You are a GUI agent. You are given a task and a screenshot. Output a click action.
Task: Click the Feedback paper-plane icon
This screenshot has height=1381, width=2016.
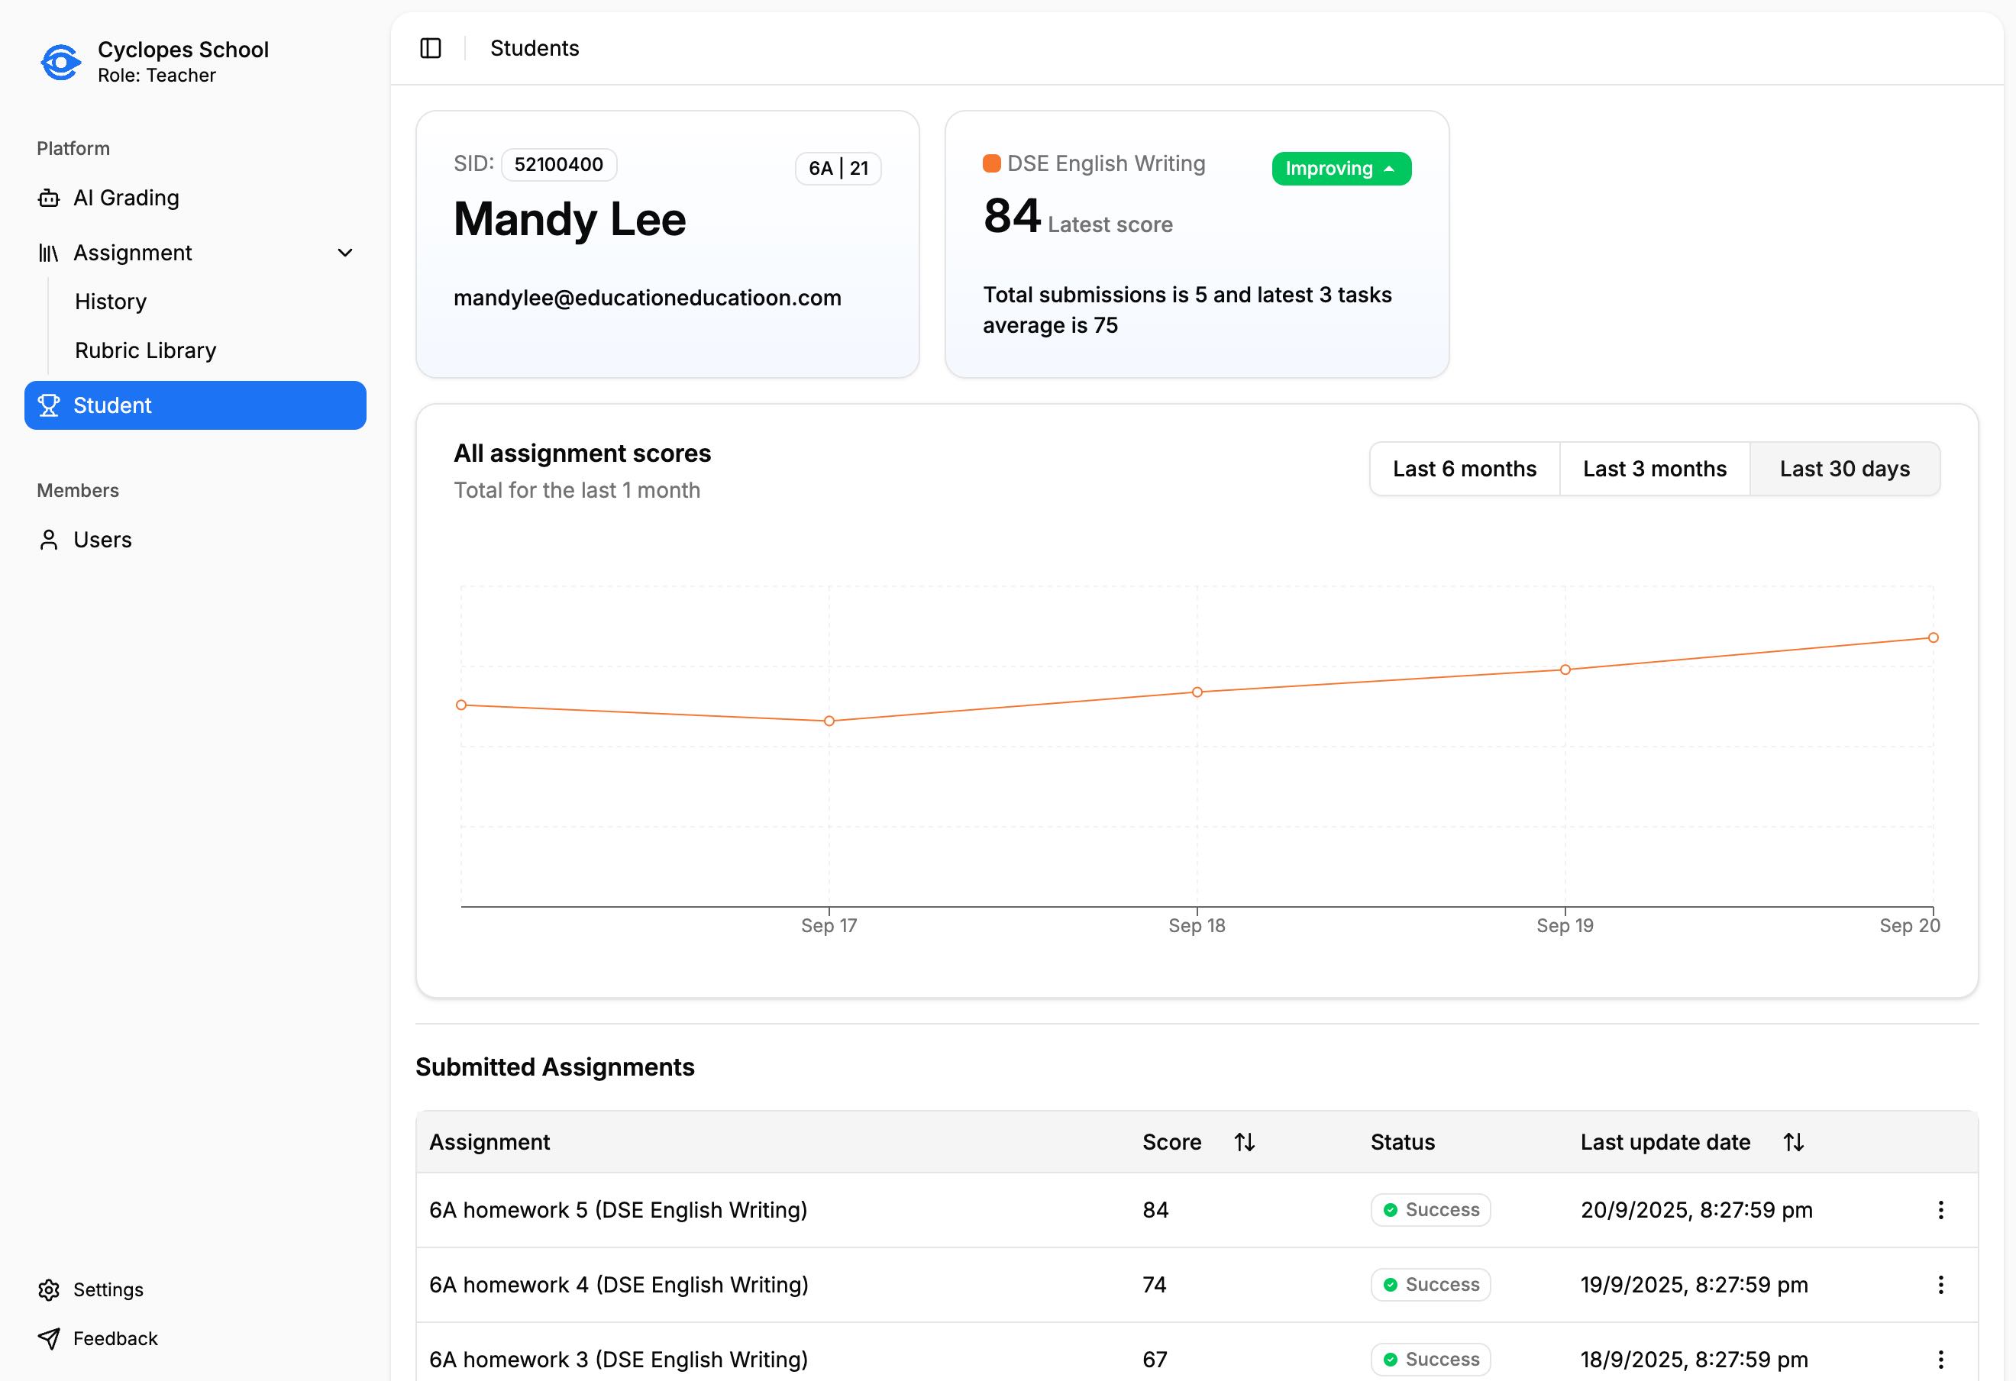click(x=49, y=1338)
